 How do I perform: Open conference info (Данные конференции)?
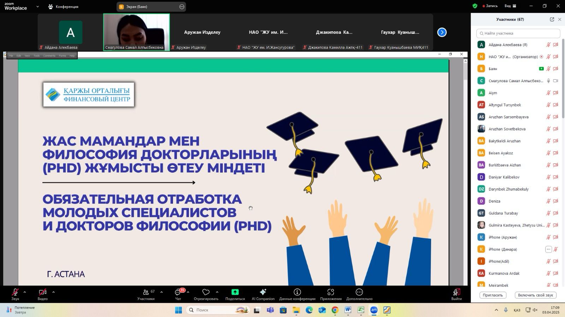[x=297, y=292]
